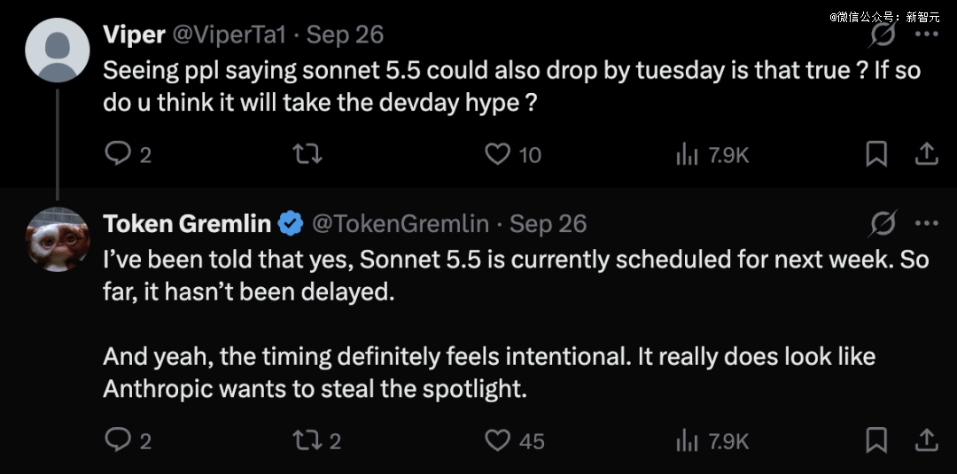Open the @TokenGremlin handle link

(401, 224)
